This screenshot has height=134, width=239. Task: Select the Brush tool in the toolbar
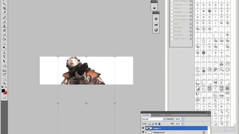(4, 22)
